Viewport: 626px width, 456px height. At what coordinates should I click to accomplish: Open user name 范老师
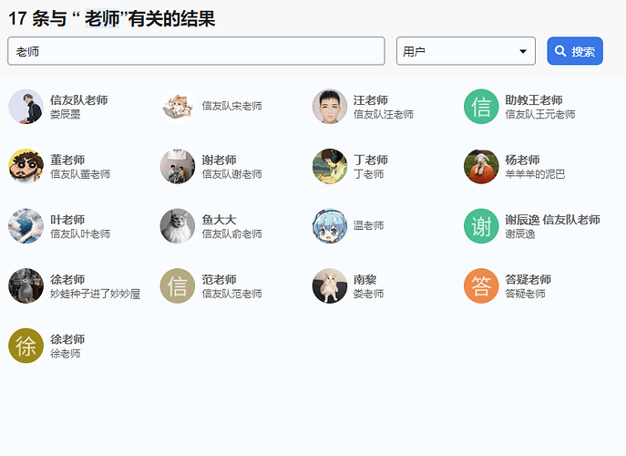click(x=220, y=279)
